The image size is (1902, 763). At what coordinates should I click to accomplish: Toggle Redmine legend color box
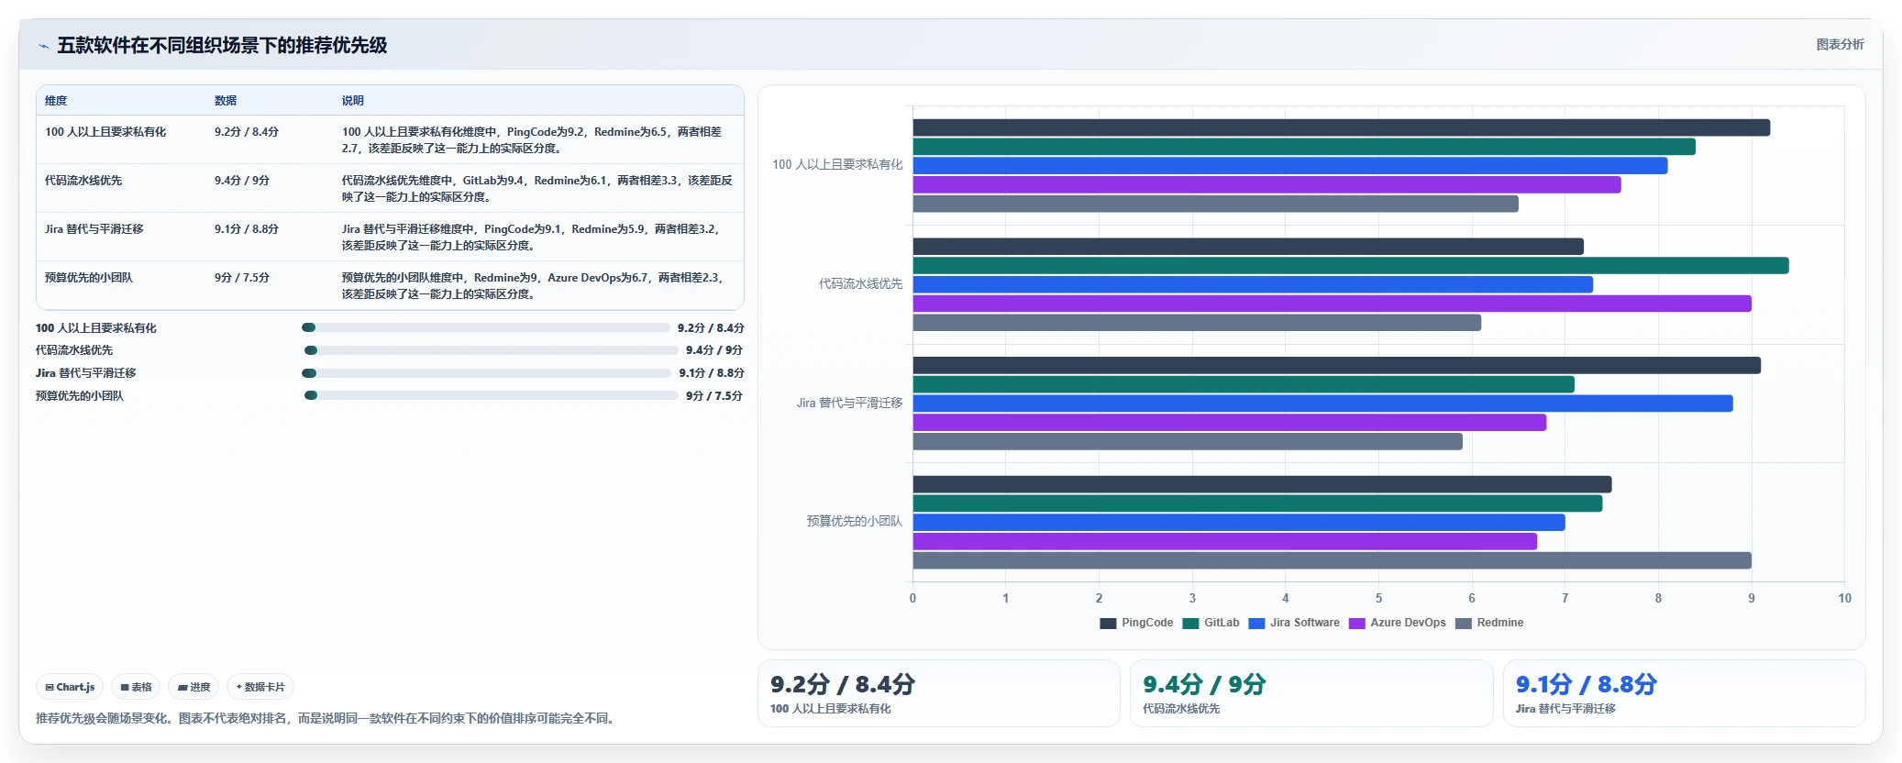point(1464,624)
